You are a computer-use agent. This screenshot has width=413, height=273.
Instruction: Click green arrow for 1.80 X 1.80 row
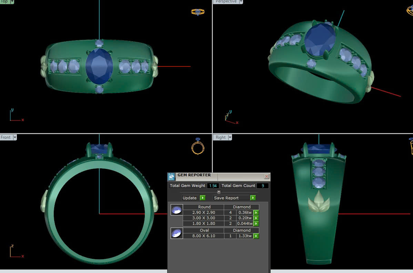pyautogui.click(x=256, y=224)
